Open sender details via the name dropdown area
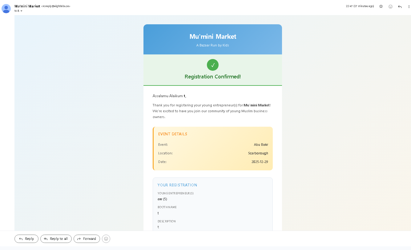Image resolution: width=411 pixels, height=250 pixels. coord(27,6)
